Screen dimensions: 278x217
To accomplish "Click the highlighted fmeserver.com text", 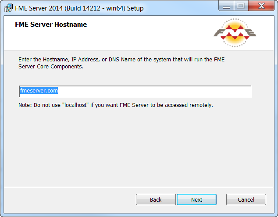I will pyautogui.click(x=39, y=91).
